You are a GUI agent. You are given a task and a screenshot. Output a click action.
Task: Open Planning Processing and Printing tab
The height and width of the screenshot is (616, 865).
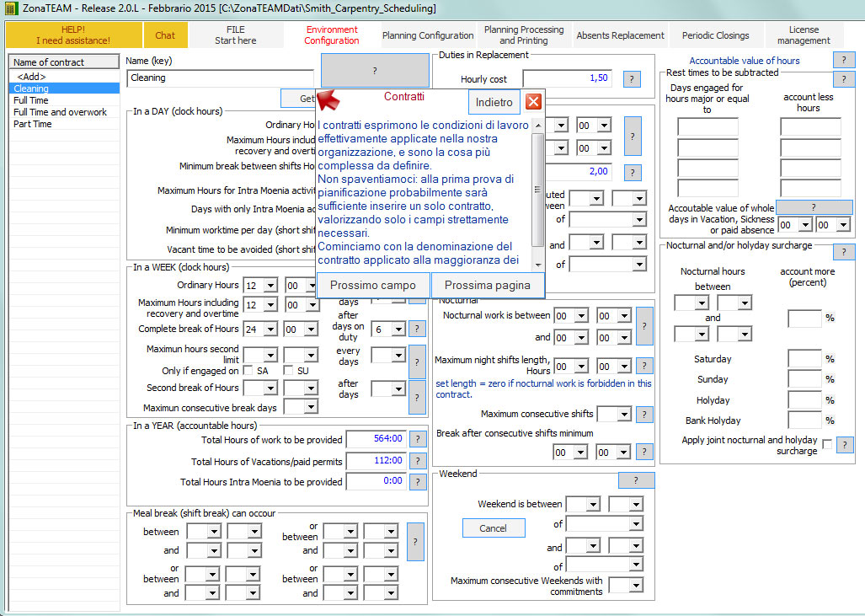click(x=524, y=35)
